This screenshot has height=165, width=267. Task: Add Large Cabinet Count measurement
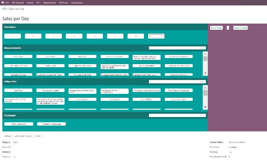click(179, 75)
